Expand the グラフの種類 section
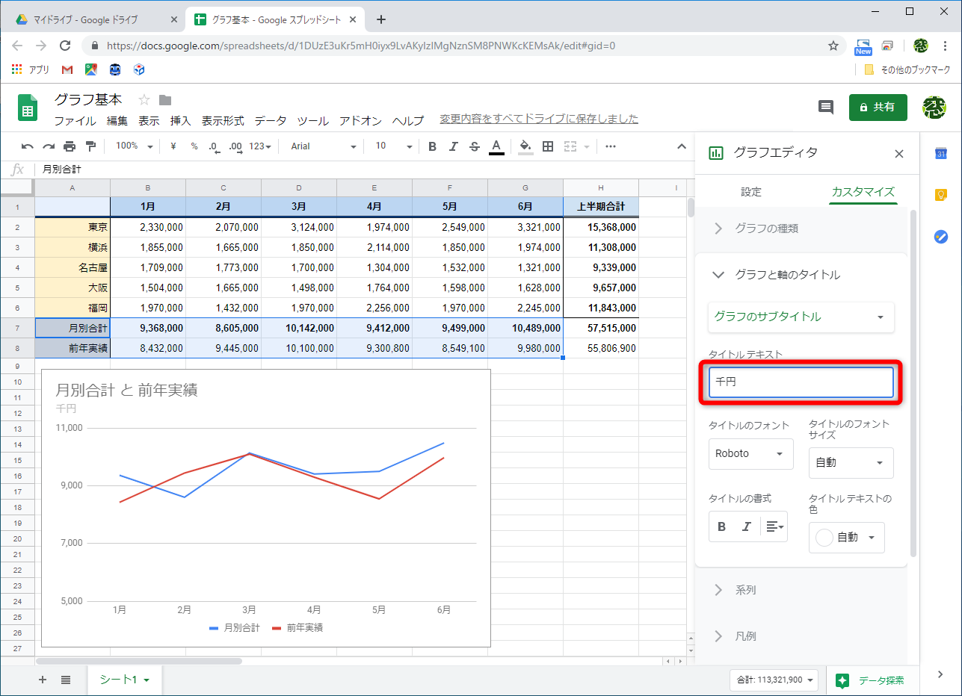Viewport: 962px width, 696px height. [801, 229]
